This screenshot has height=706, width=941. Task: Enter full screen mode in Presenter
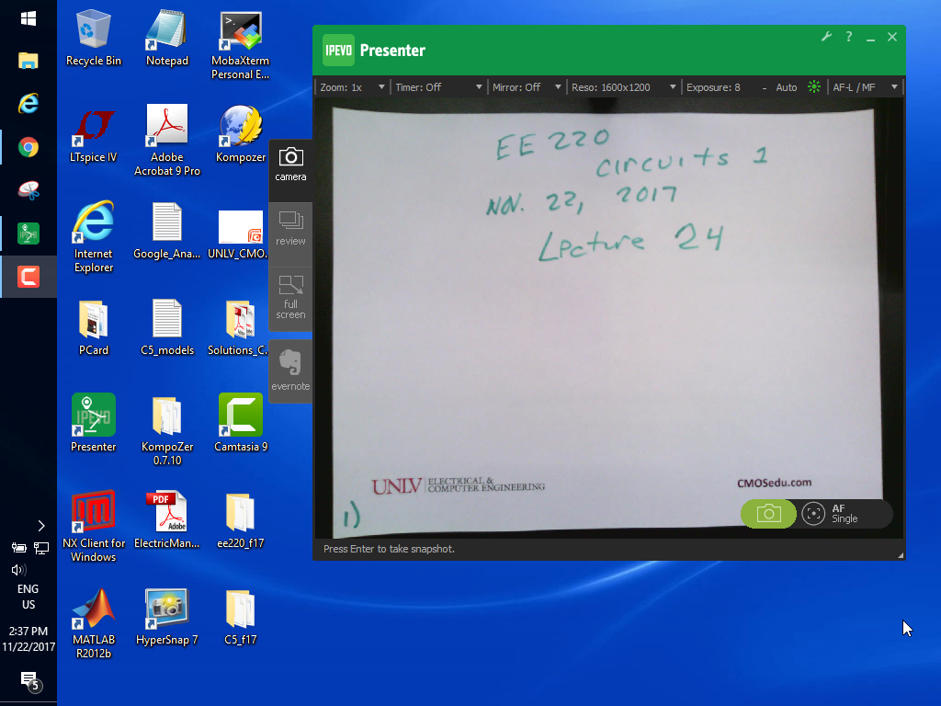coord(290,297)
